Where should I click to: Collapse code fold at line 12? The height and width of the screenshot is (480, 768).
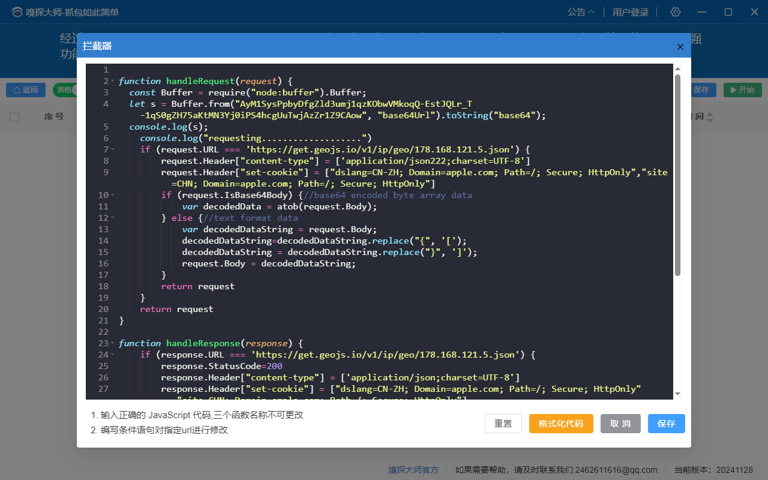112,218
